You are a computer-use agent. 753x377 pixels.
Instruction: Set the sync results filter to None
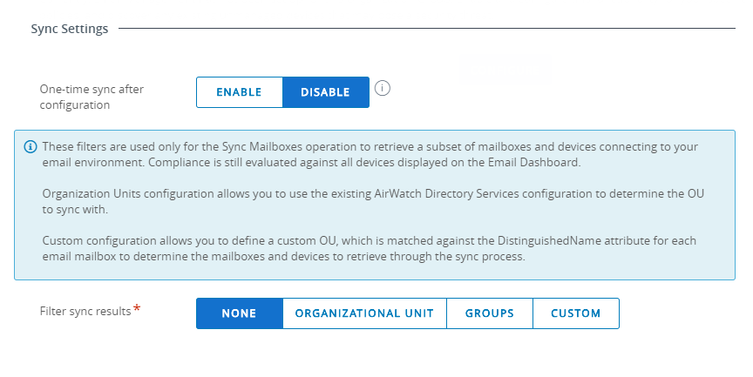coord(240,313)
